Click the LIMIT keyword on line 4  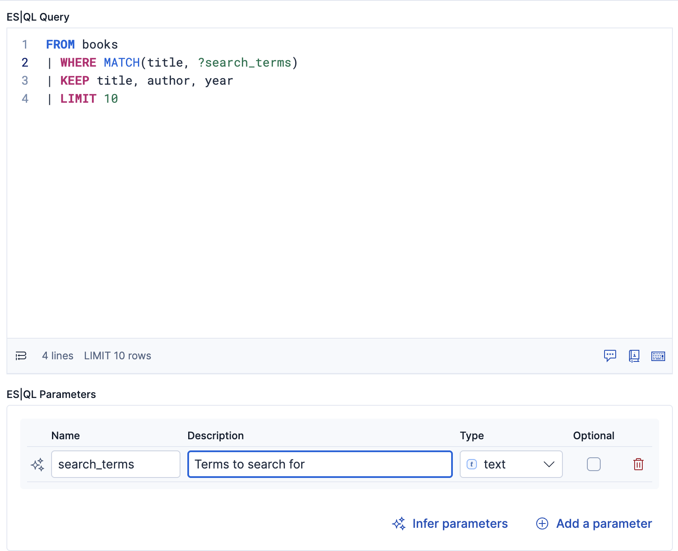coord(78,99)
